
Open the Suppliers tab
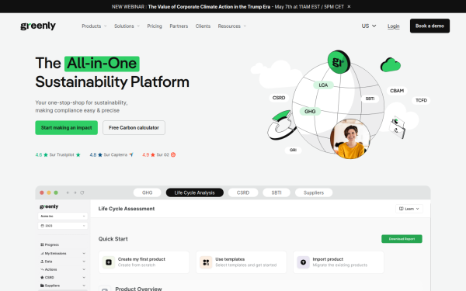[314, 192]
